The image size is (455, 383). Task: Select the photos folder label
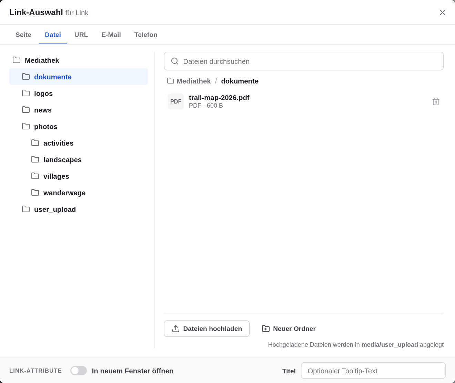click(x=46, y=127)
